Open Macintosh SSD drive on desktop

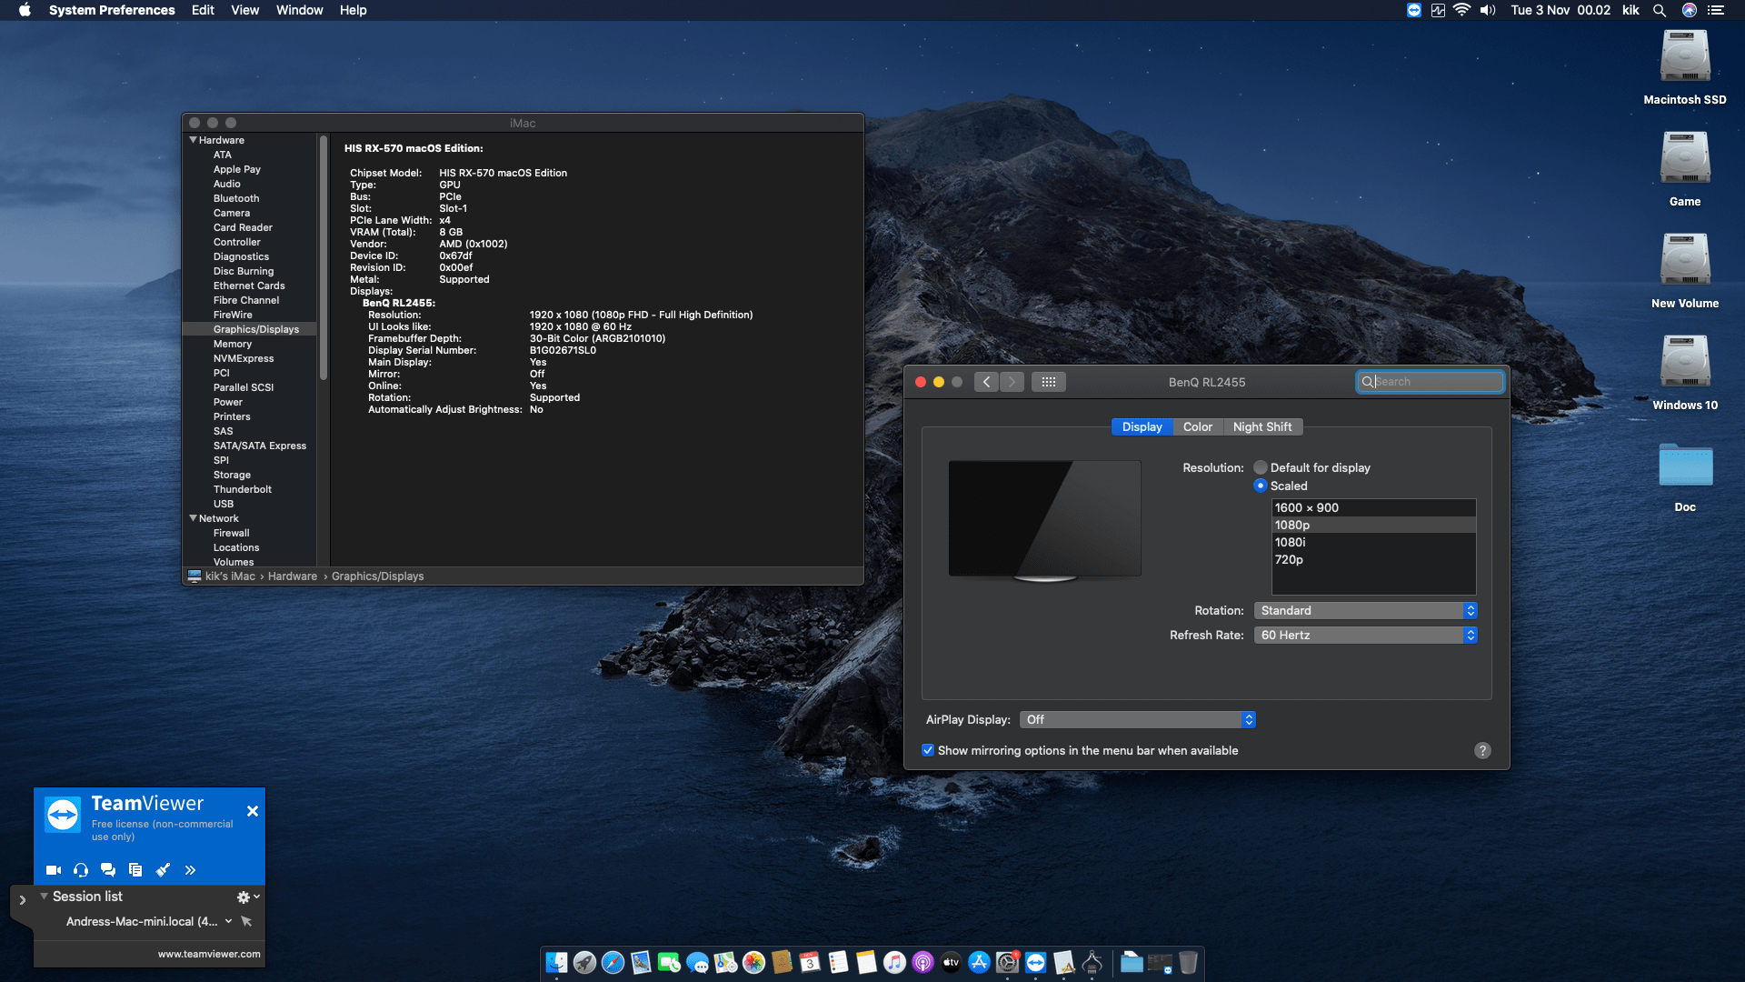1685,57
